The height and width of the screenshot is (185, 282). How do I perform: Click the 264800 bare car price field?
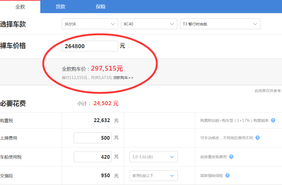click(90, 46)
